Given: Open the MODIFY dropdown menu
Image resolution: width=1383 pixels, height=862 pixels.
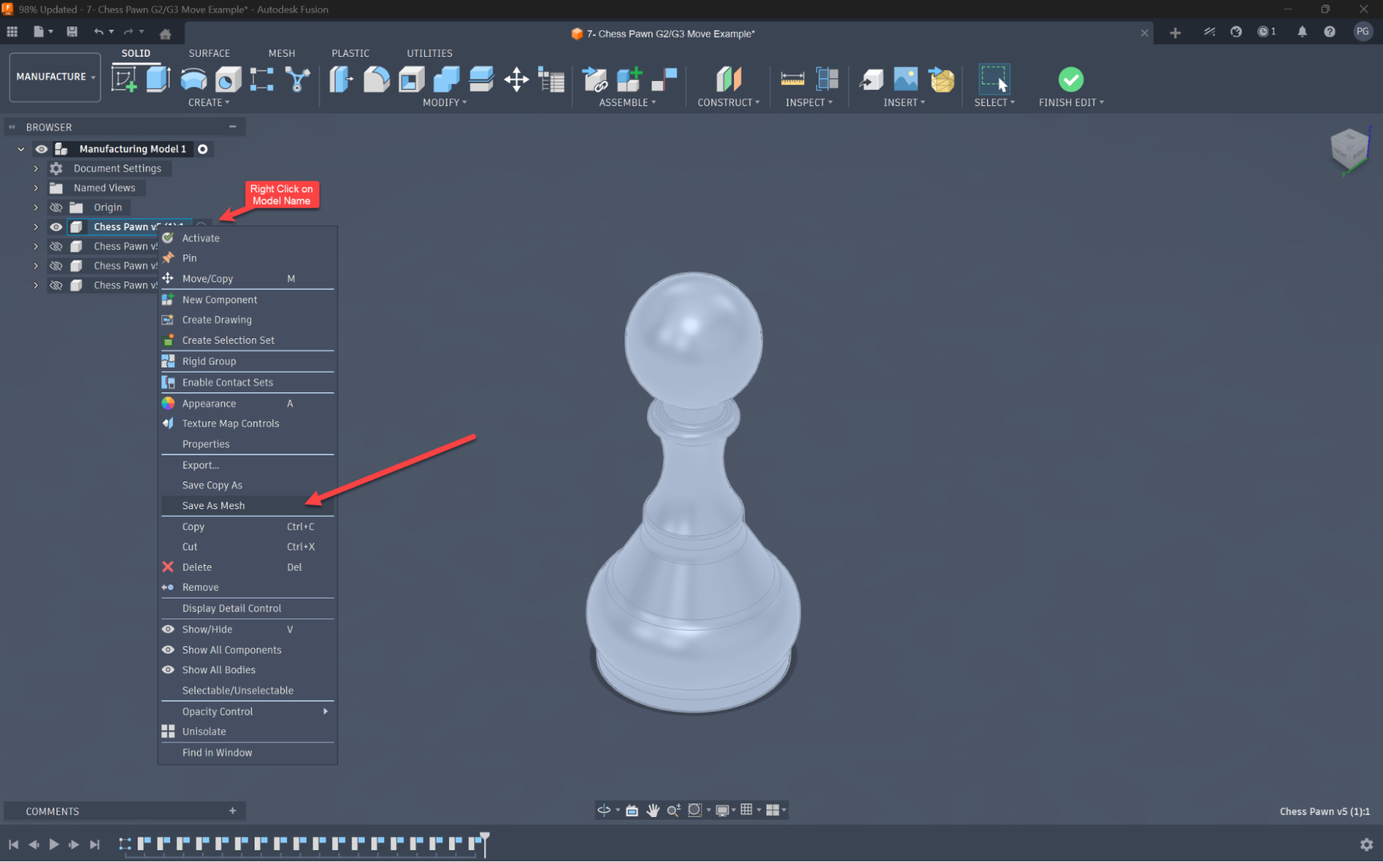Looking at the screenshot, I should pyautogui.click(x=445, y=102).
